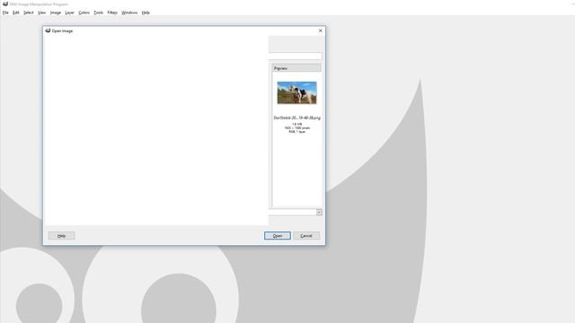Click the previewed PNG file name text
This screenshot has height=323, width=575.
point(296,118)
